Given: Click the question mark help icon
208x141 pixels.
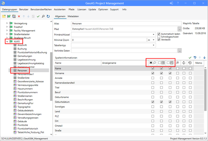Looking at the screenshot, I should [x=178, y=3].
